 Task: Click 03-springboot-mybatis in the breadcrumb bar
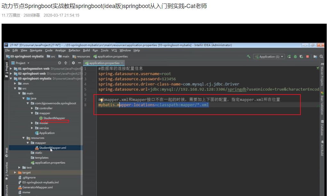[x=25, y=56]
